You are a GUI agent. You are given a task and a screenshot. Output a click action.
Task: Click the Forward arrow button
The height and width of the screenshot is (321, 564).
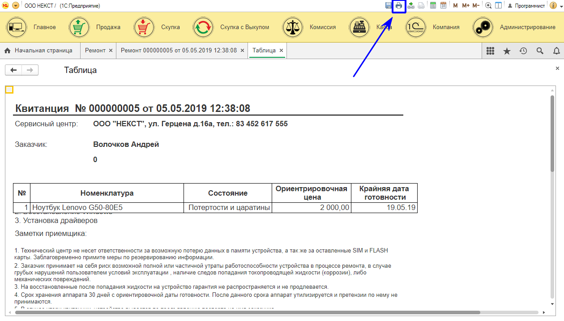[x=30, y=70]
